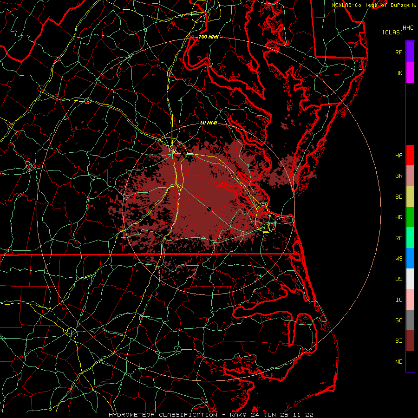Viewport: 418px width, 418px height.
Task: Click the 11:22 timestamp
Action: click(x=303, y=415)
